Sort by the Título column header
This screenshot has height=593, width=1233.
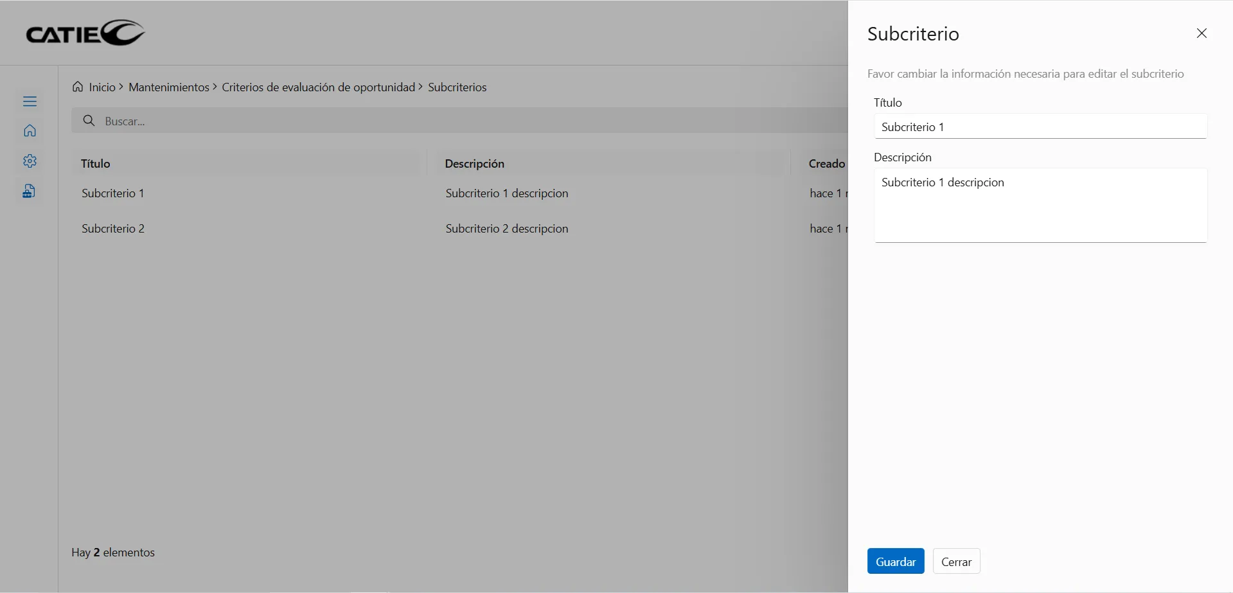coord(96,164)
